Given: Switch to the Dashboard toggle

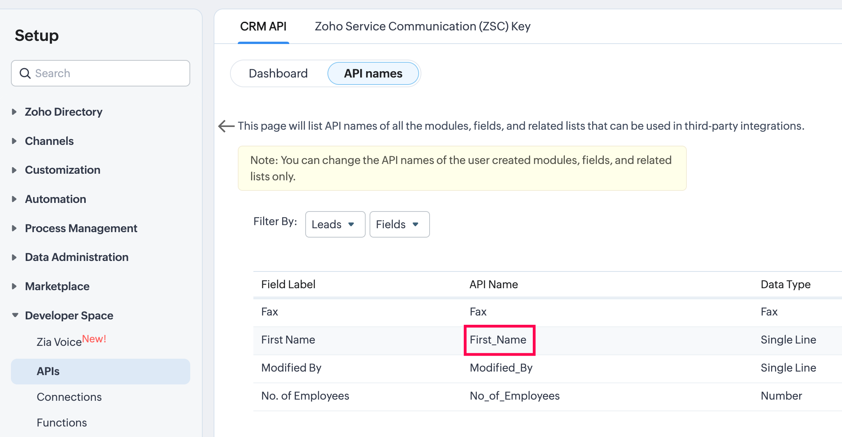Looking at the screenshot, I should click(x=278, y=73).
